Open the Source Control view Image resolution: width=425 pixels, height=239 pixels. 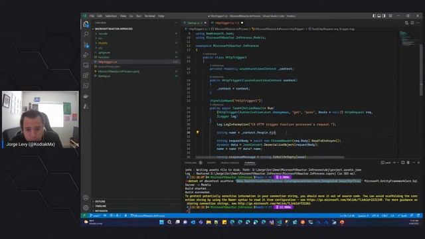tap(86, 44)
